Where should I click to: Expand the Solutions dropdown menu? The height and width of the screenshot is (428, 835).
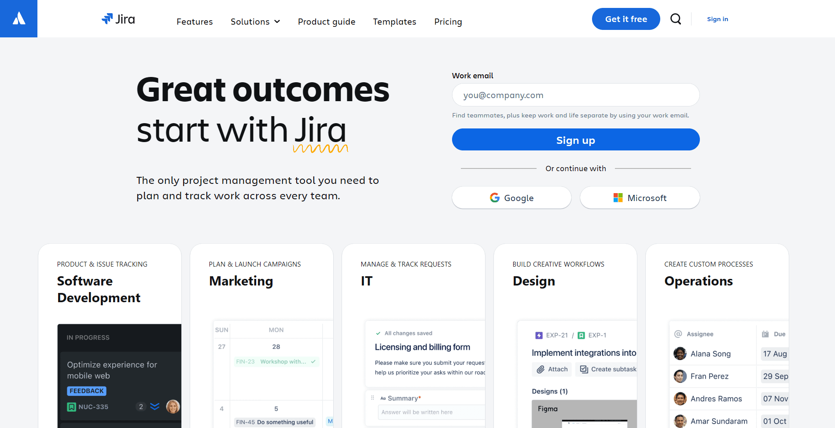pos(255,22)
